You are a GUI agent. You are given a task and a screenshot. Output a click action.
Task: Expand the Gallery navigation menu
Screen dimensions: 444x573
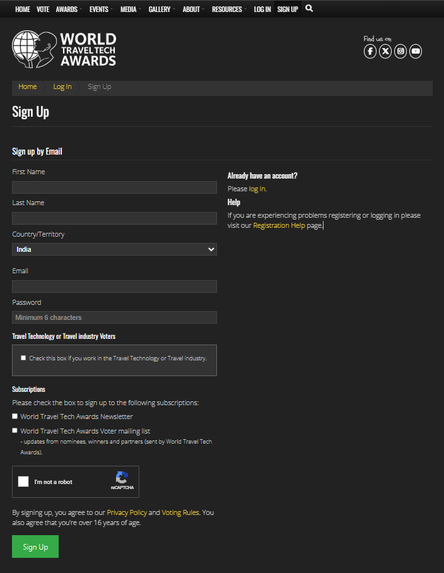point(161,9)
